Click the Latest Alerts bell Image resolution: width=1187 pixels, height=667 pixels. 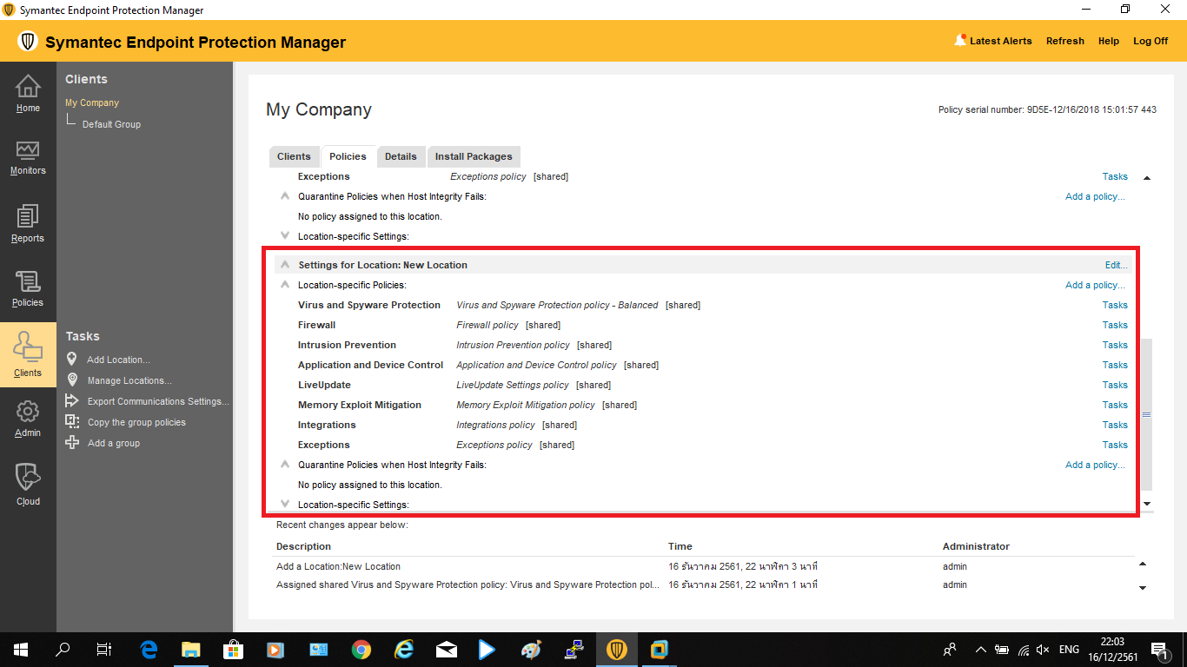tap(960, 41)
